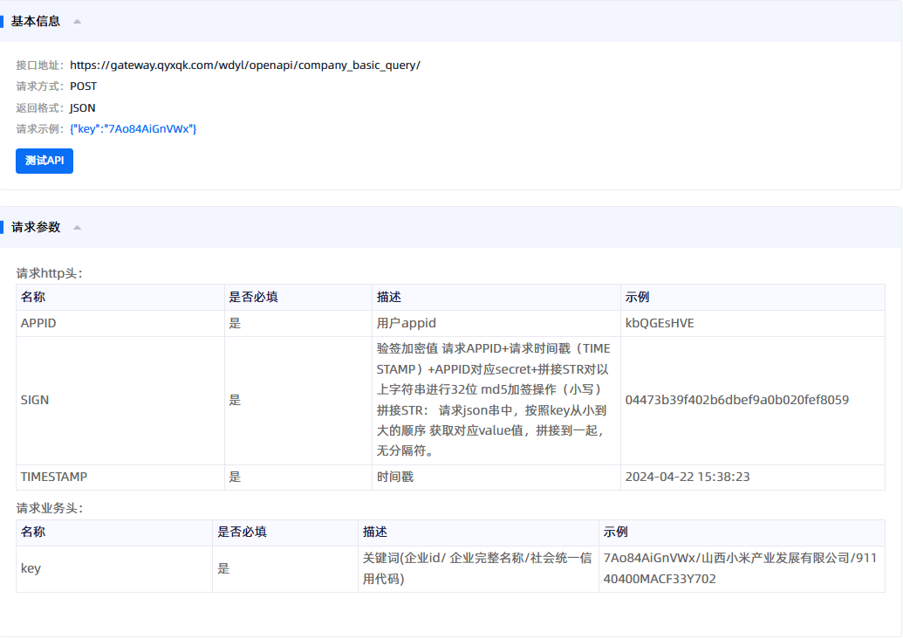Image resolution: width=903 pixels, height=639 pixels.
Task: Select the JSON return format value
Action: (x=83, y=108)
